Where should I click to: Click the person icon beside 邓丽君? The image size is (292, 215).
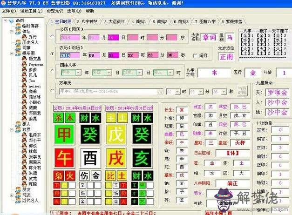[x=24, y=113]
